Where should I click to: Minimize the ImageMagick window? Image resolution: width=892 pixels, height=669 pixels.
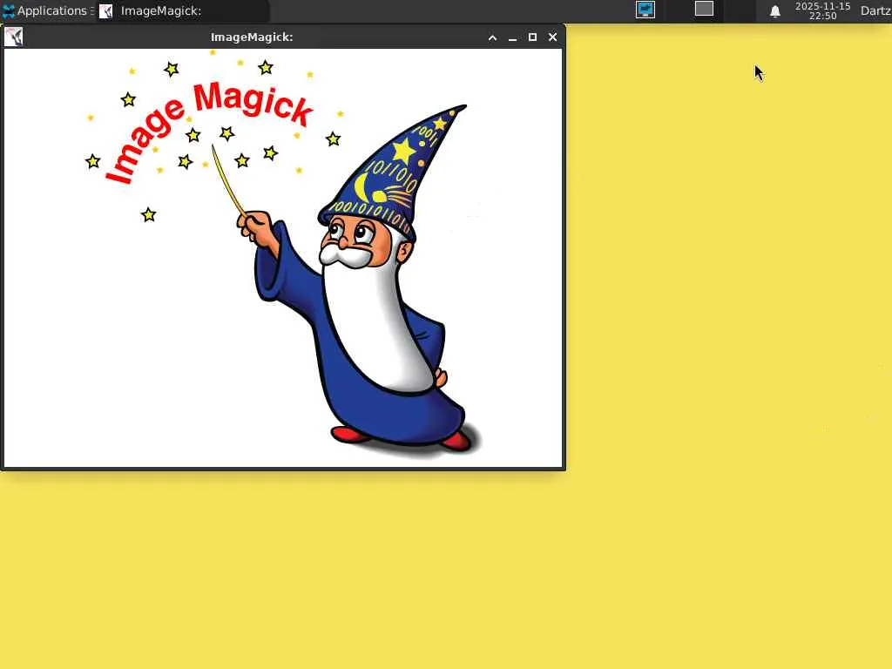pos(512,37)
